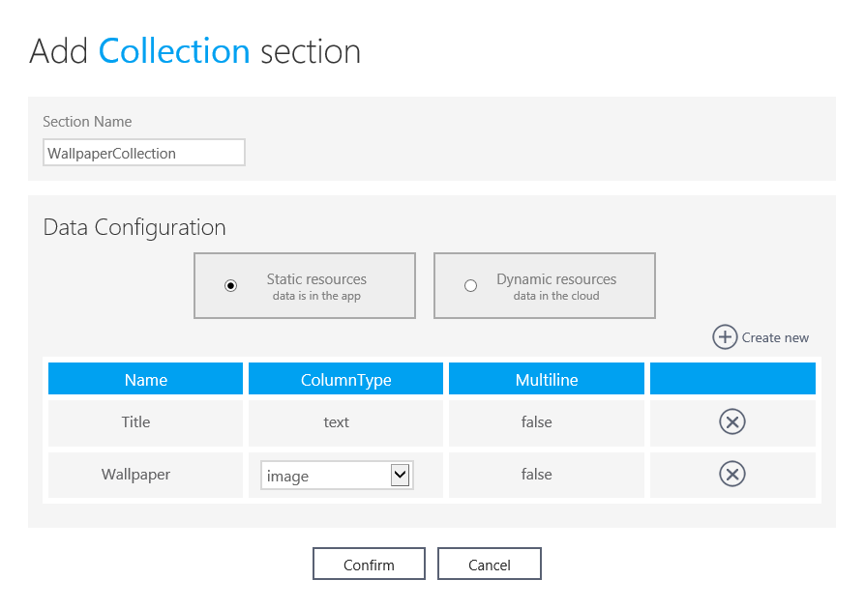Click Multiline false value in Title row
Viewport: 865px width, 609px height.
point(536,422)
